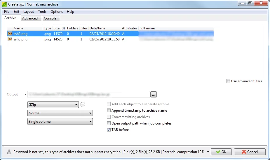Confirm archive creation with OK button
This screenshot has height=160, width=270.
click(221, 152)
